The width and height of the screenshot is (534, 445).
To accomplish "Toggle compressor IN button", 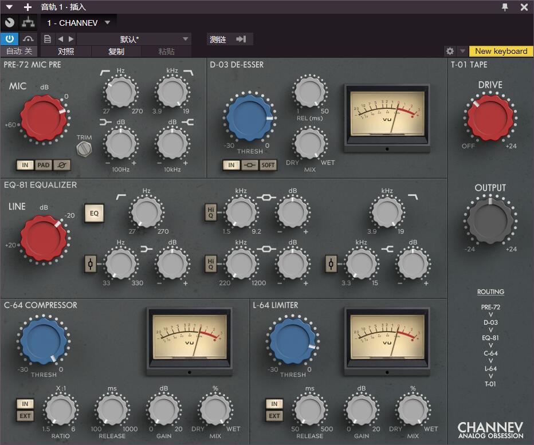I will coord(25,404).
